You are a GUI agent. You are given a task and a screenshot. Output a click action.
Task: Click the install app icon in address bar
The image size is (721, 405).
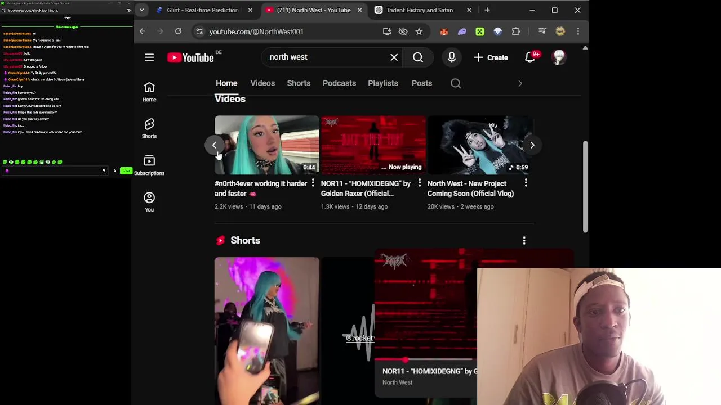click(387, 31)
